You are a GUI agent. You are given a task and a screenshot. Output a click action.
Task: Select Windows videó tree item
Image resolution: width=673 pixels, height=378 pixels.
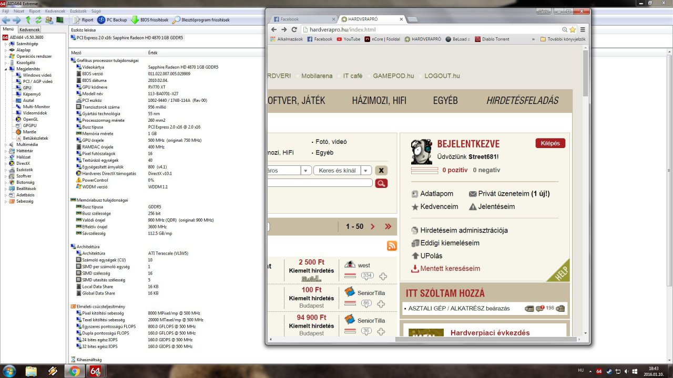[x=33, y=75]
